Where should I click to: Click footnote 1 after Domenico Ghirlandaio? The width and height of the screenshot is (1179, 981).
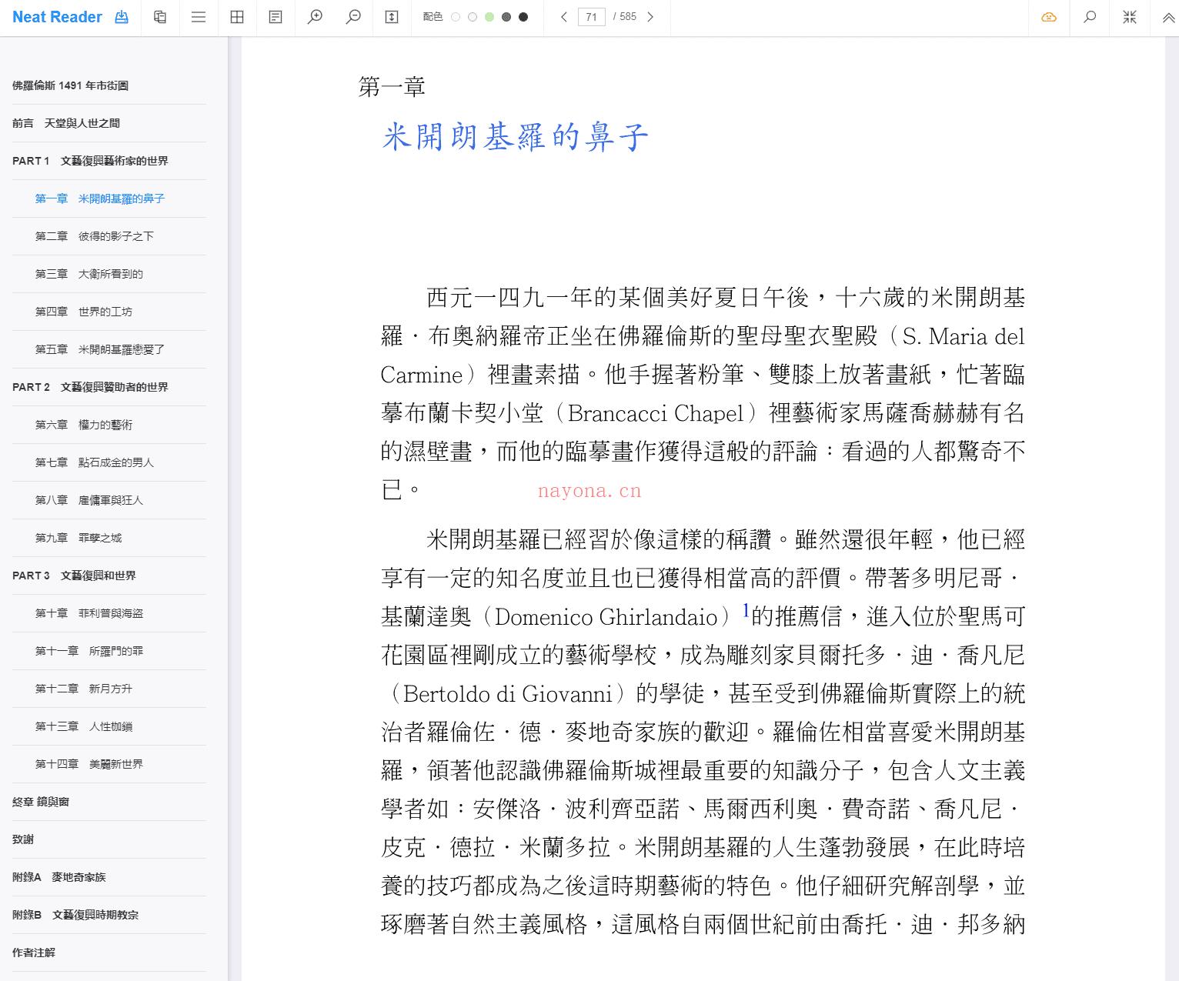point(746,611)
